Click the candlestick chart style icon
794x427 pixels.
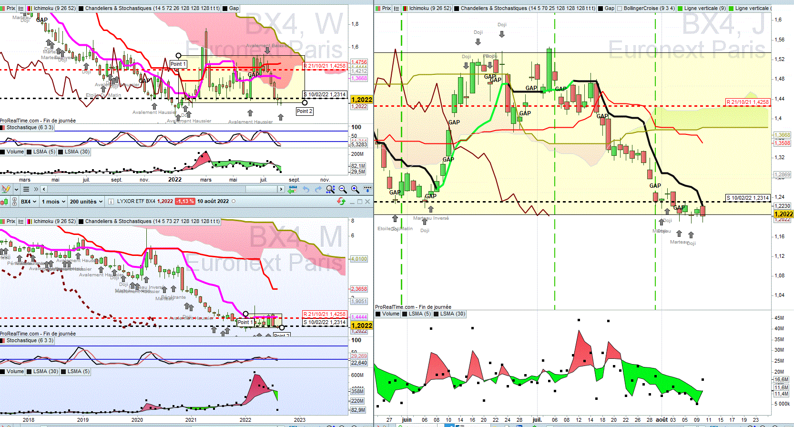4,202
